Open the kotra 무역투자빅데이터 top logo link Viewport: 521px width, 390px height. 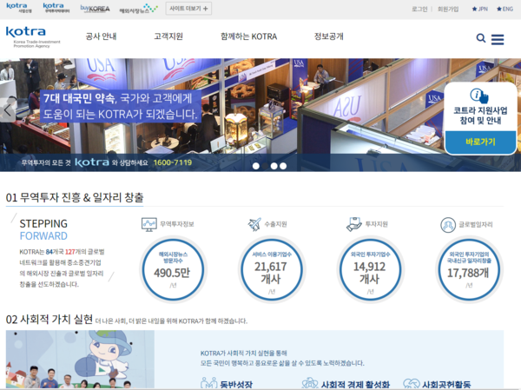56,8
